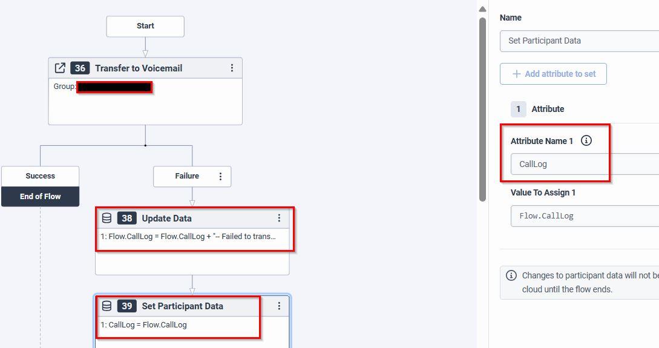This screenshot has height=348, width=659.
Task: Open the Transfer to Voicemail three-dot menu
Action: click(232, 68)
